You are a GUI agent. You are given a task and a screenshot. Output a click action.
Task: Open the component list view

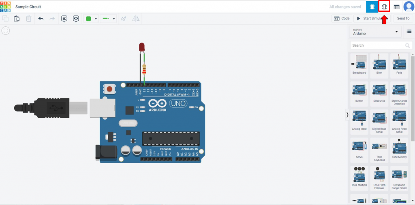point(396,7)
